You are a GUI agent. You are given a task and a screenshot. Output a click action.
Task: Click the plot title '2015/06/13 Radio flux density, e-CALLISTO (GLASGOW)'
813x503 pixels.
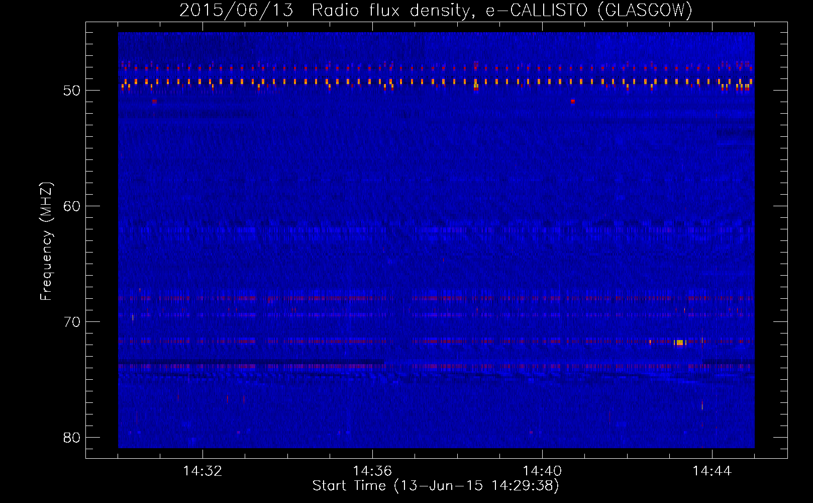(436, 10)
